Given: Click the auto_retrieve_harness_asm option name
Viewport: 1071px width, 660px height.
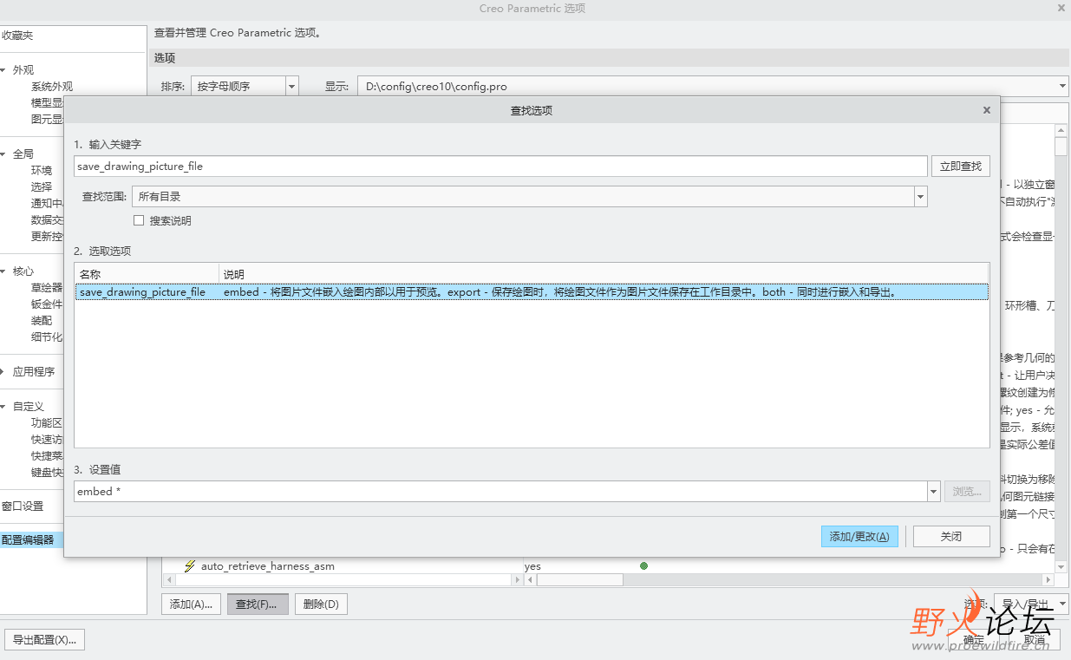Looking at the screenshot, I should tap(268, 566).
